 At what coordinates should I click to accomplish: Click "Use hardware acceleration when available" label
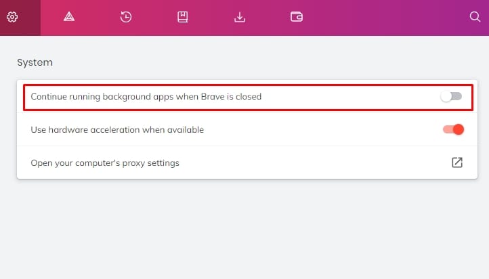[x=117, y=129]
